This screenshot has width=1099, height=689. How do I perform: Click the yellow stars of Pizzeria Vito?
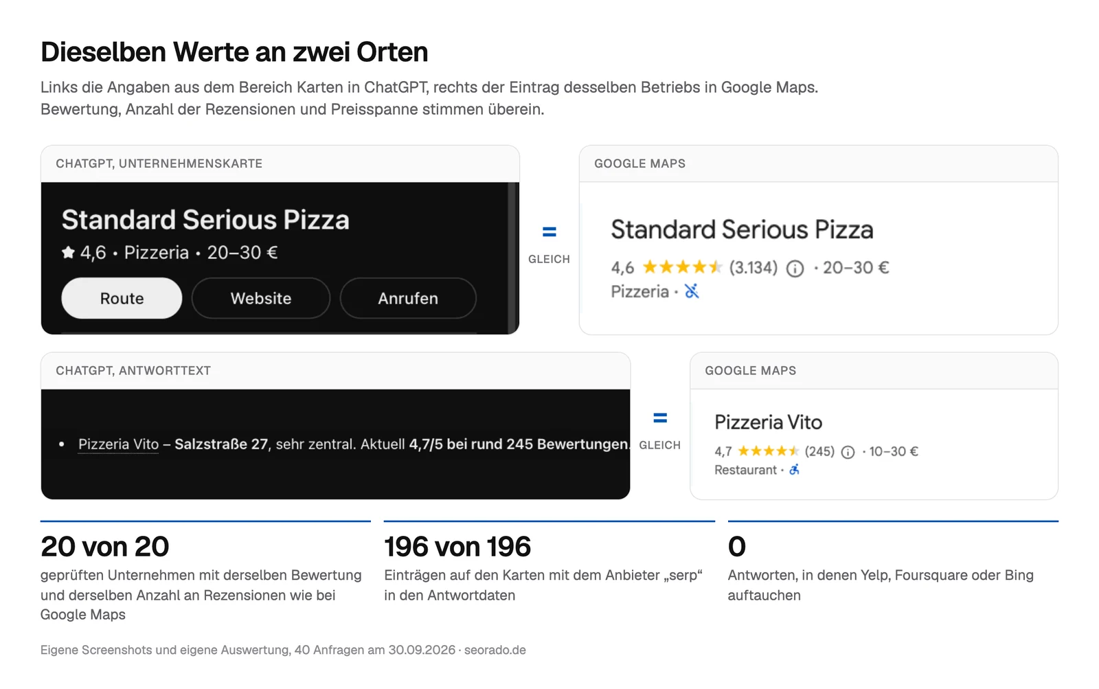[x=769, y=451]
